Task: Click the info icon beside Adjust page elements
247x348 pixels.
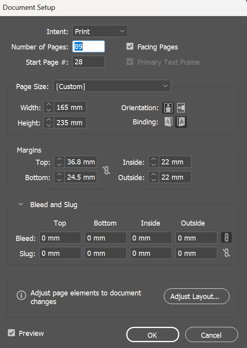Action: (x=22, y=295)
